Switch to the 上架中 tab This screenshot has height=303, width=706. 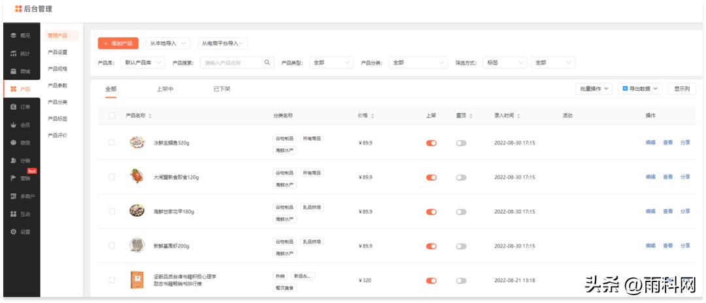pyautogui.click(x=165, y=89)
